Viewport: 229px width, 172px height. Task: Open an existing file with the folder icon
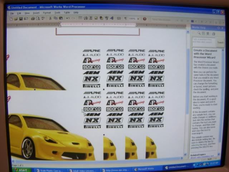coord(16,19)
